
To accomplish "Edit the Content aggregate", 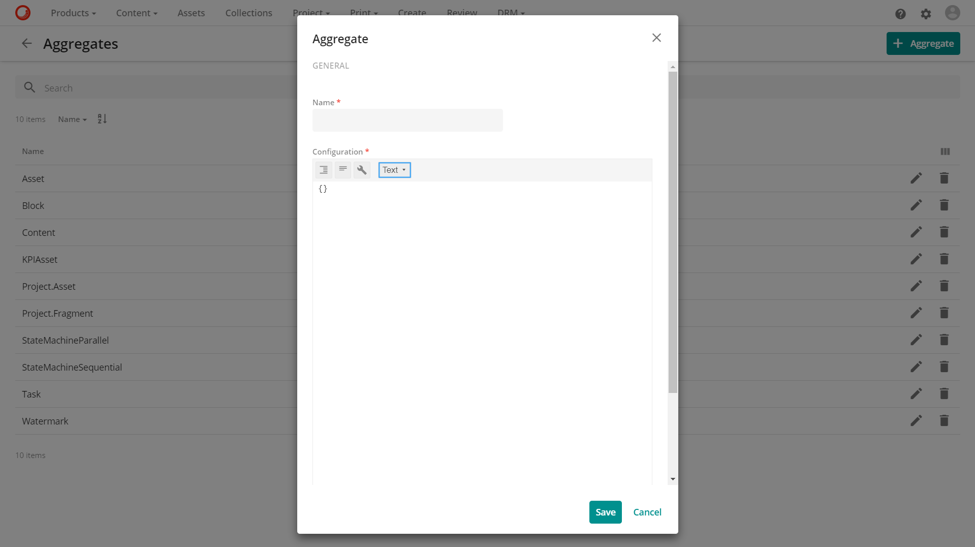I will pos(916,232).
